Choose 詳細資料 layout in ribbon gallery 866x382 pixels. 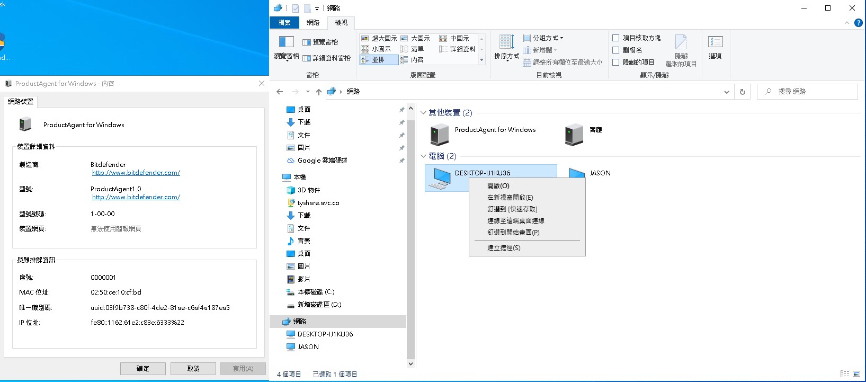(x=457, y=49)
